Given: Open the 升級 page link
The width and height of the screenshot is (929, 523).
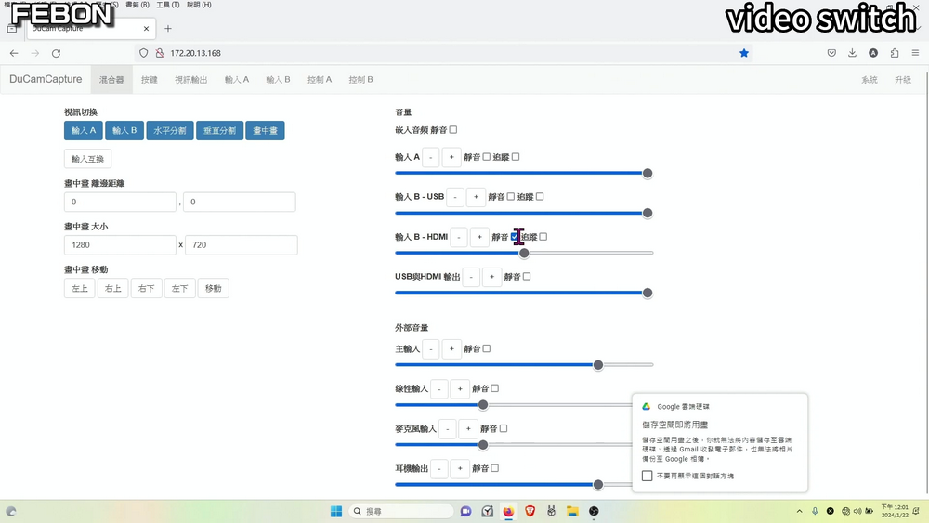Looking at the screenshot, I should (903, 79).
